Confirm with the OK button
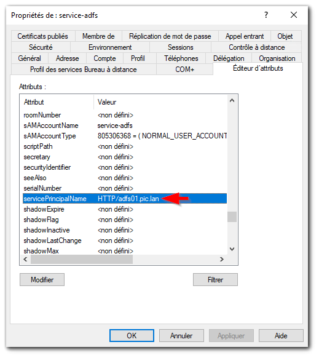Screen dimensions: 319x358 (132, 336)
